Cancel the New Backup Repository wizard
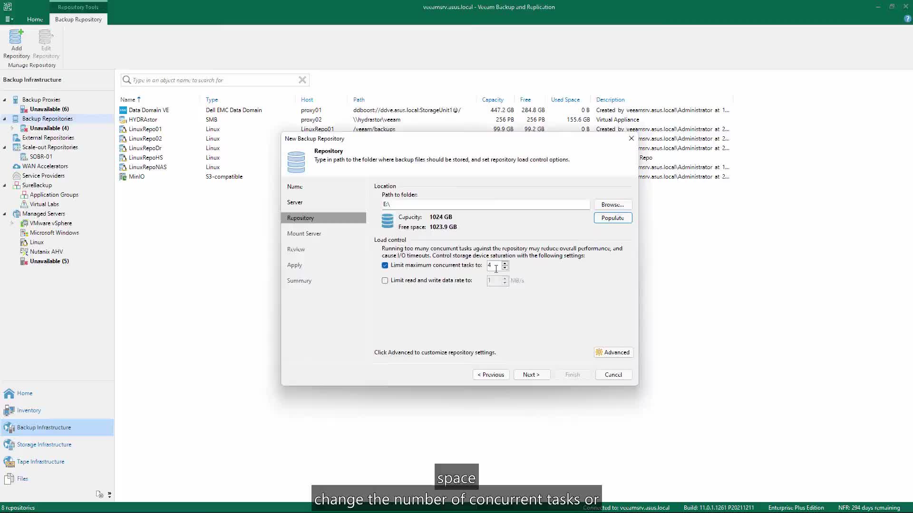 (613, 375)
